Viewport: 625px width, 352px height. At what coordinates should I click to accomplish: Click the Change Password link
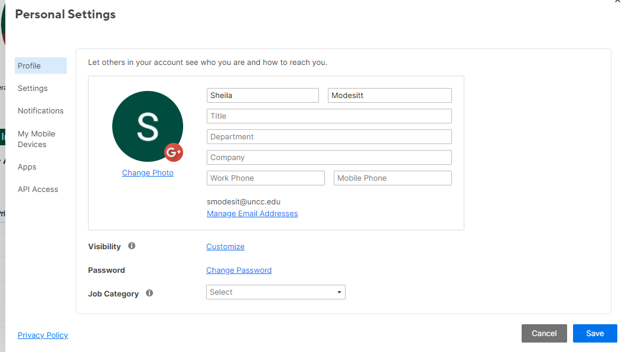239,270
